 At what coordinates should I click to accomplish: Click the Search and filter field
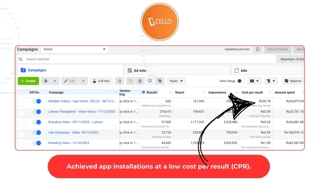point(146,59)
